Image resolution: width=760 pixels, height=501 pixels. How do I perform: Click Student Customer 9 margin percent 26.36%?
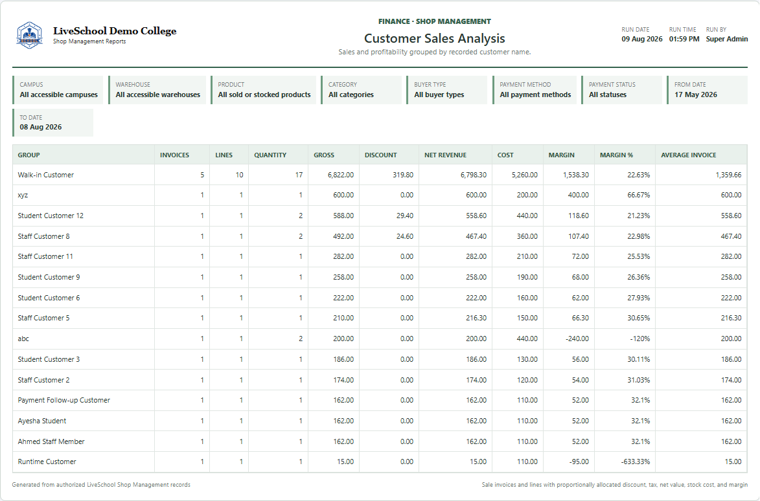pos(638,278)
